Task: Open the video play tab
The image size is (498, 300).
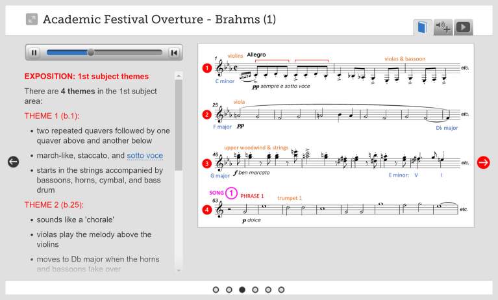Action: click(463, 27)
